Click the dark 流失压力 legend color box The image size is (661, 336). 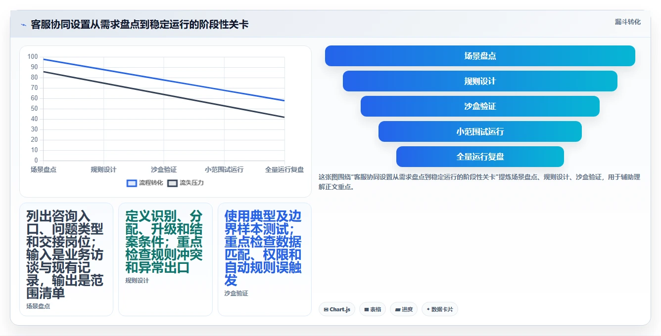pyautogui.click(x=172, y=183)
